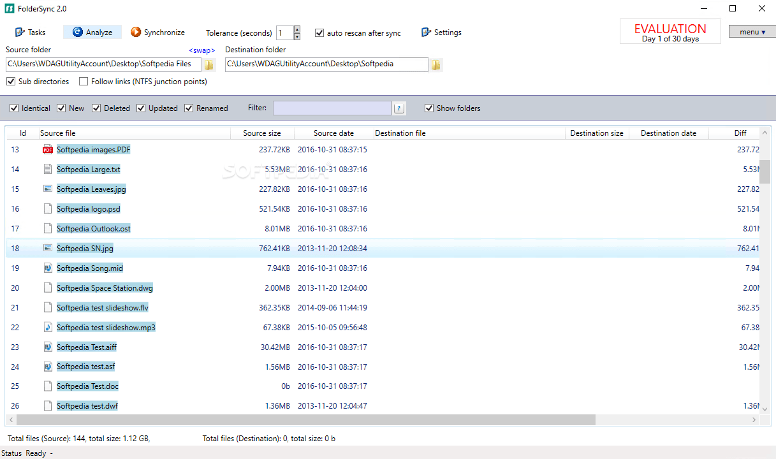Image resolution: width=776 pixels, height=459 pixels.
Task: Click the EVALUATION day counter banner
Action: pos(670,32)
